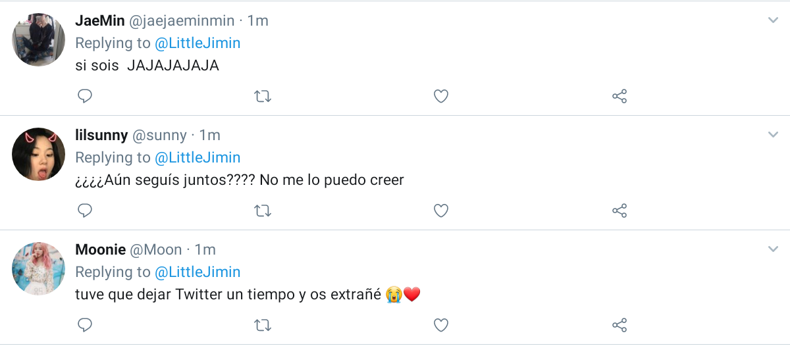
Task: View JaeMin's profile picture
Action: [39, 39]
